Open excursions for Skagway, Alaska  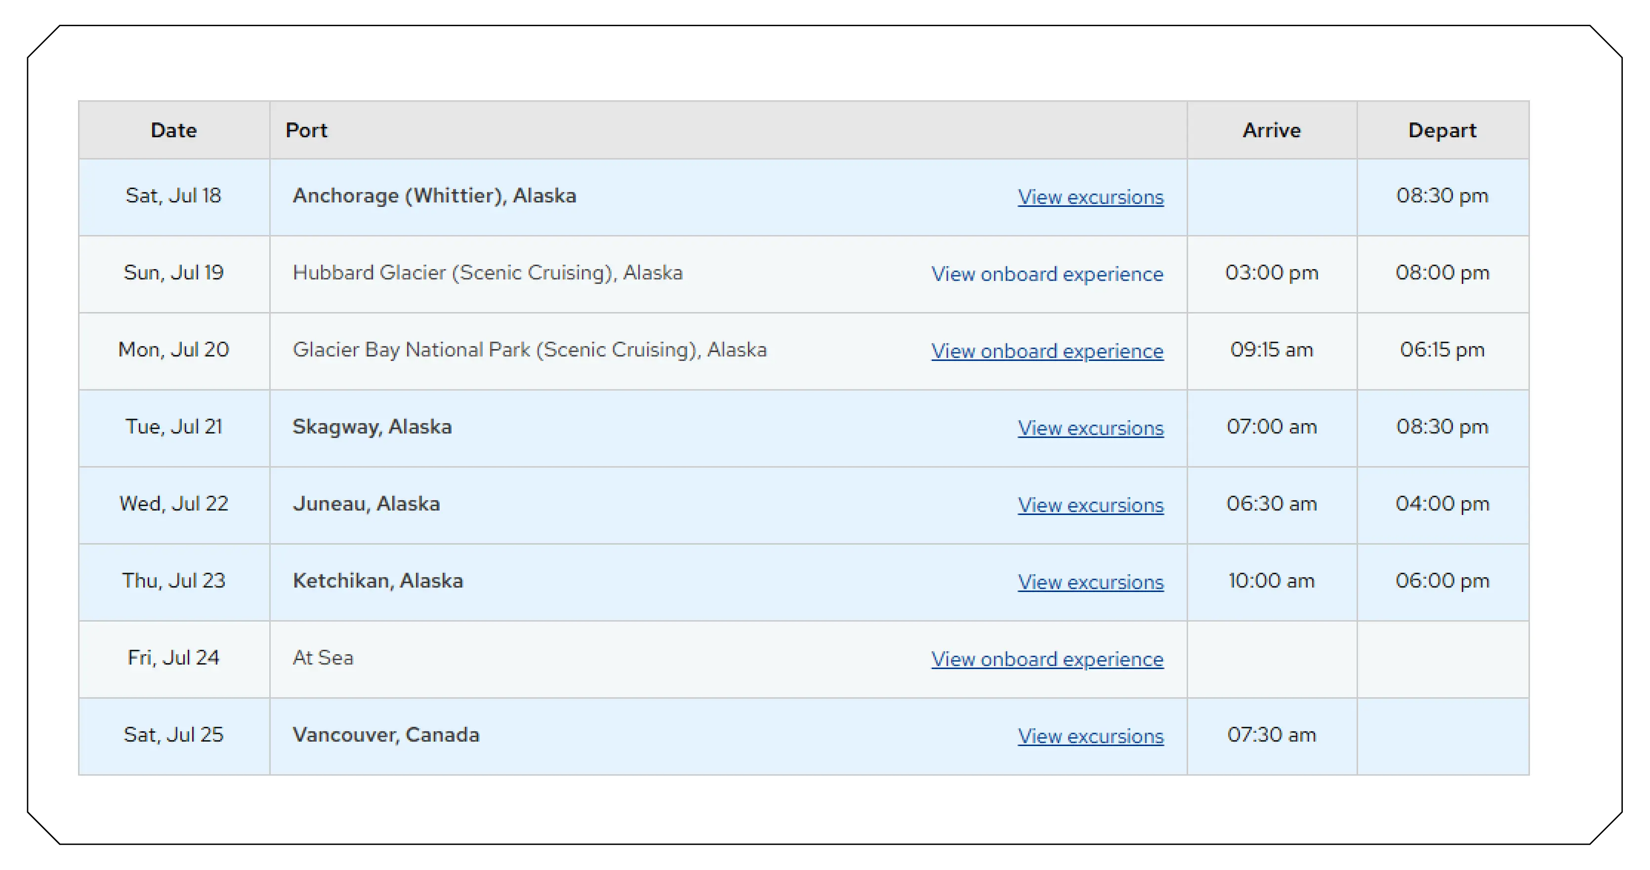1090,428
